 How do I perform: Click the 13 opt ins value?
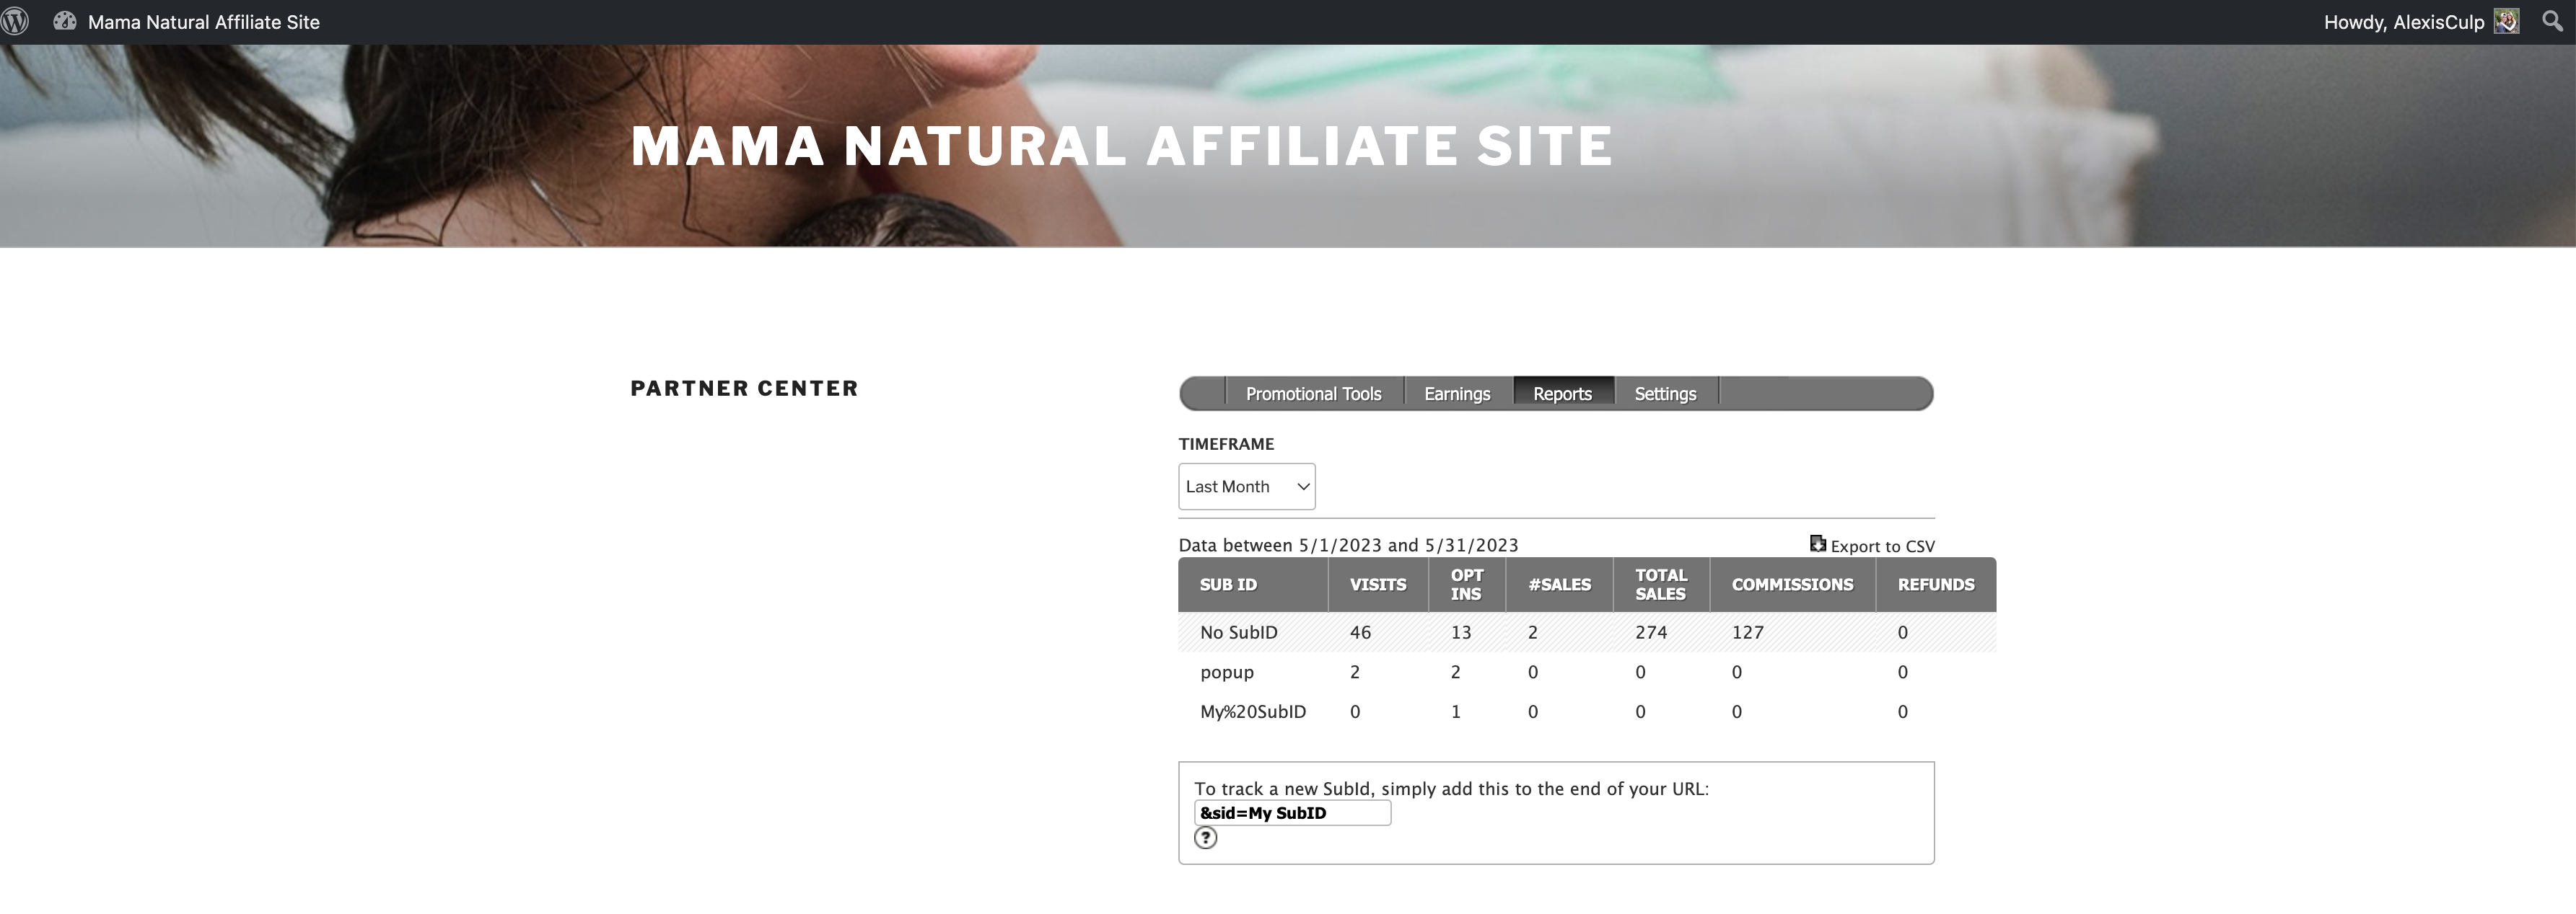pyautogui.click(x=1460, y=632)
